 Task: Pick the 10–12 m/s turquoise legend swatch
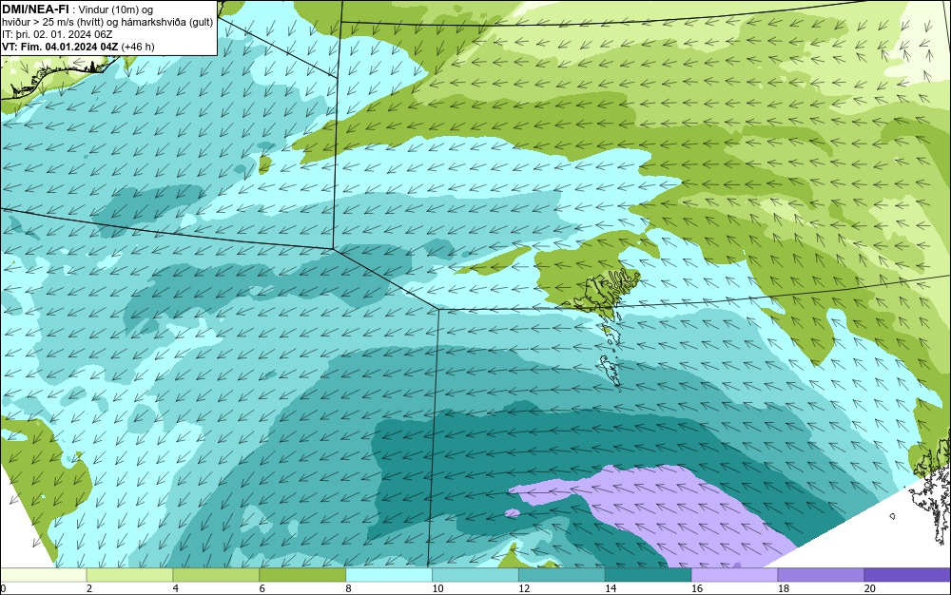click(475, 575)
